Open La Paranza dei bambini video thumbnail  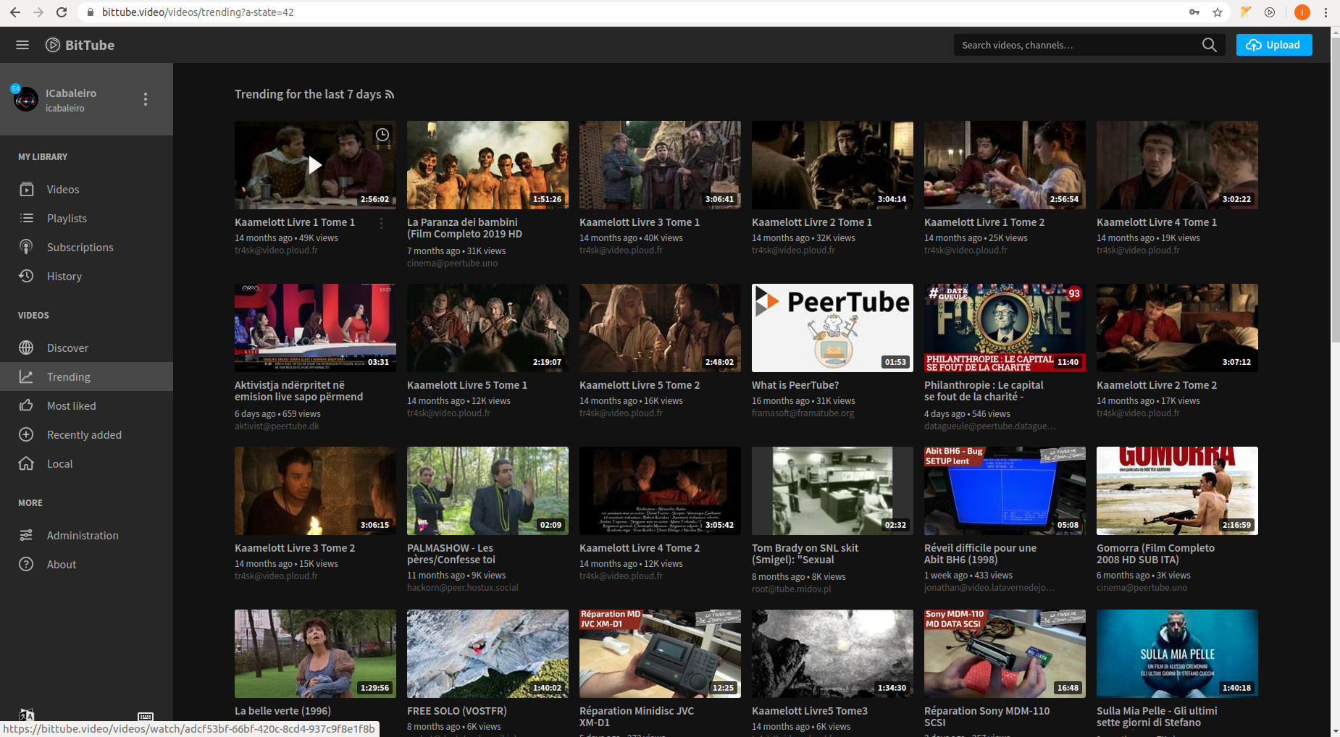[x=487, y=165]
